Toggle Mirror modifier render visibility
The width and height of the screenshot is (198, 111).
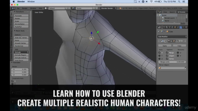tap(169, 41)
